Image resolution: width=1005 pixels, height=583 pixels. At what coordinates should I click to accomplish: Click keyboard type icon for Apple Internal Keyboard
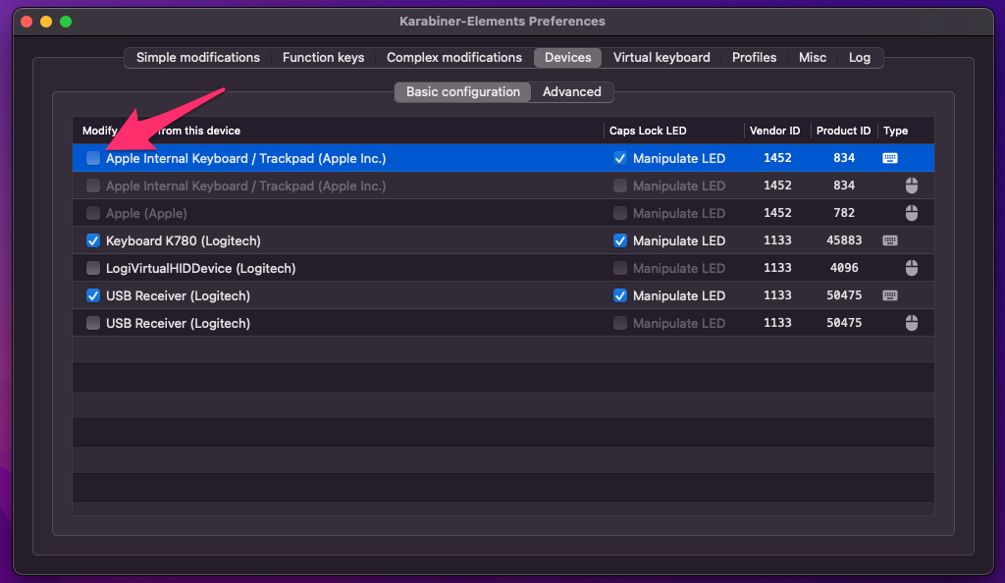pyautogui.click(x=889, y=158)
